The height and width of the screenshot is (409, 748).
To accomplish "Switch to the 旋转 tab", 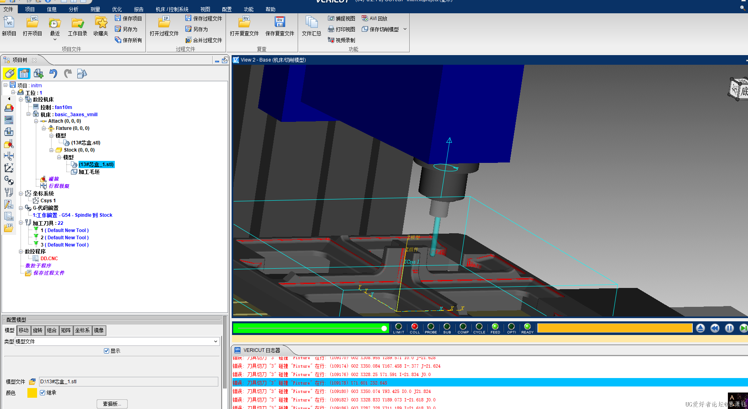I will [x=38, y=330].
